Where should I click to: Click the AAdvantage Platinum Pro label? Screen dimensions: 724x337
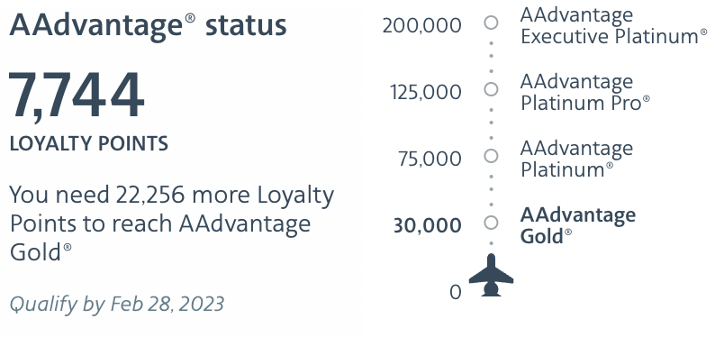(x=585, y=92)
